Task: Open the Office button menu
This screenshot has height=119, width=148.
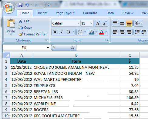Action: point(9,8)
